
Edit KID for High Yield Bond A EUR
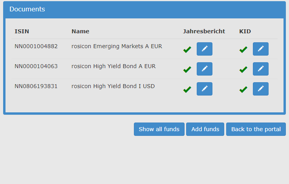click(x=261, y=69)
